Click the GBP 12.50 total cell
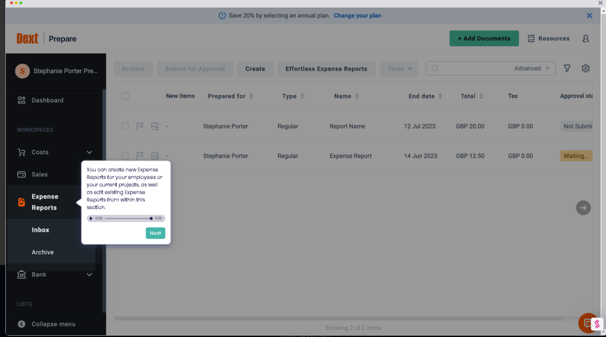This screenshot has width=606, height=337. (x=470, y=156)
